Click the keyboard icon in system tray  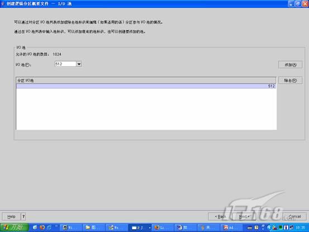pyautogui.click(x=250, y=228)
